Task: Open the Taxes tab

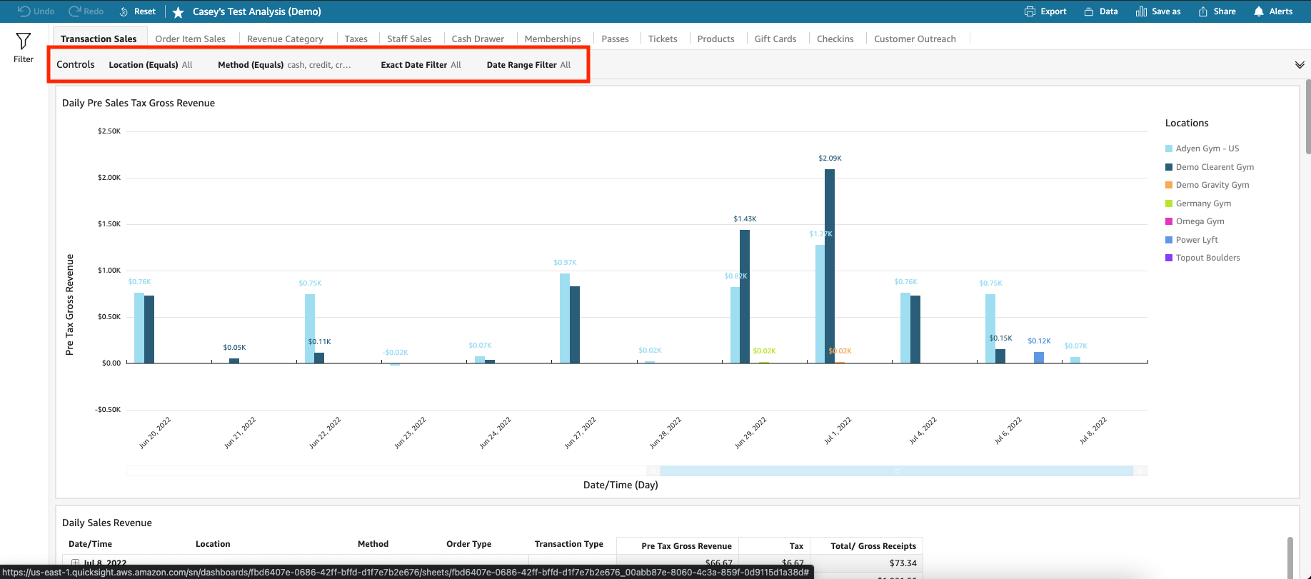Action: pos(356,39)
